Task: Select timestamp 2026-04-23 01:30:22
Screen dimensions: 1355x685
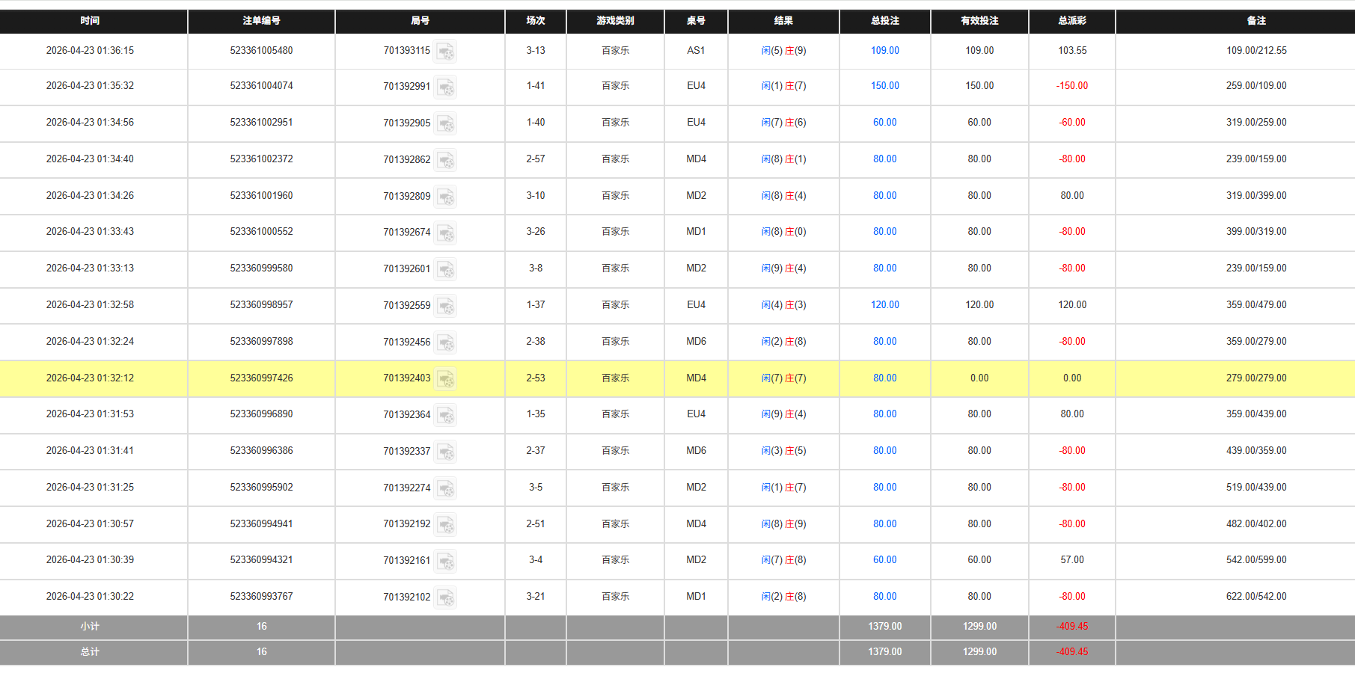Action: [x=90, y=597]
